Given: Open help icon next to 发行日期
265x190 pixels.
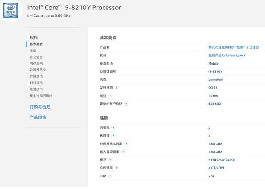Looking at the screenshot, I should 116,88.
